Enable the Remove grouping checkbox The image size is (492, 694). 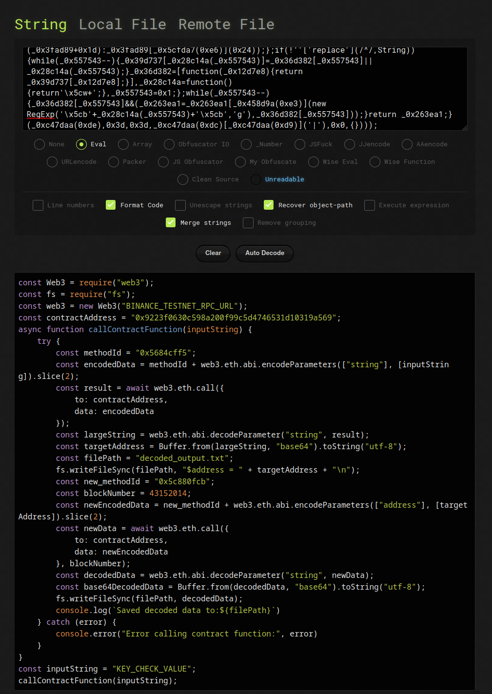point(248,223)
